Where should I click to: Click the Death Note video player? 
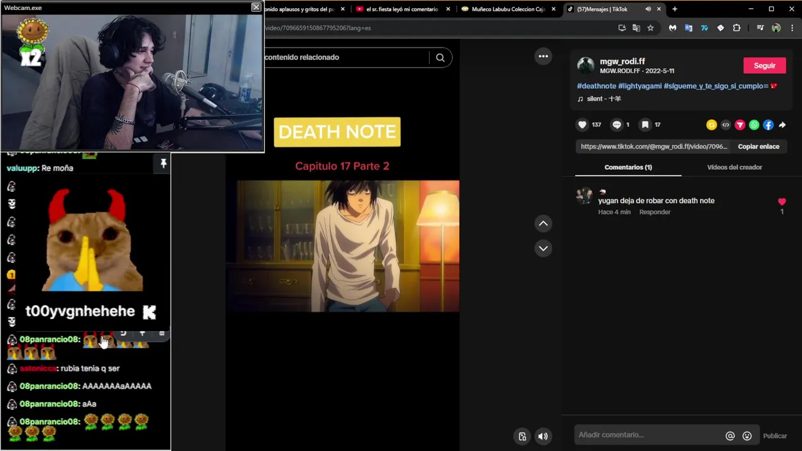tap(342, 246)
